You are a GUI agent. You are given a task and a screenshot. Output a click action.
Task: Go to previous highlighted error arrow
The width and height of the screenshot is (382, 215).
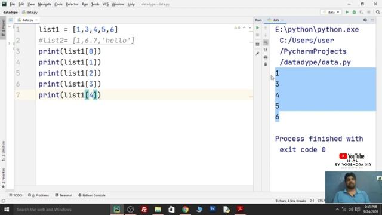[244, 27]
